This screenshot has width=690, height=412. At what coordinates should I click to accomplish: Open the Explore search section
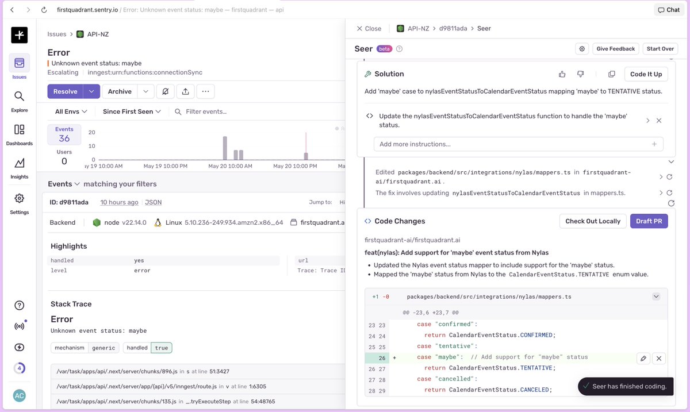coord(19,101)
